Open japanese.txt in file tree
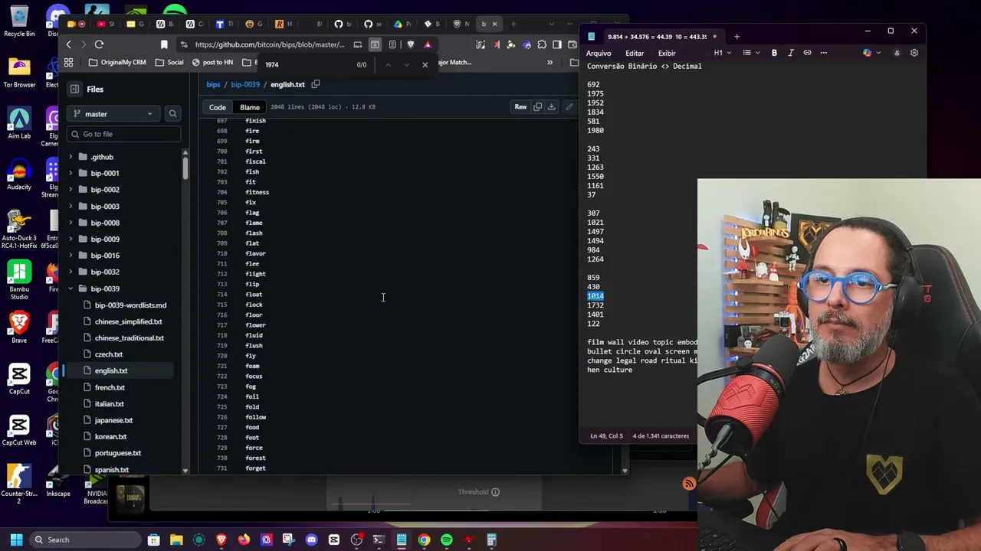This screenshot has height=551, width=981. pos(113,420)
